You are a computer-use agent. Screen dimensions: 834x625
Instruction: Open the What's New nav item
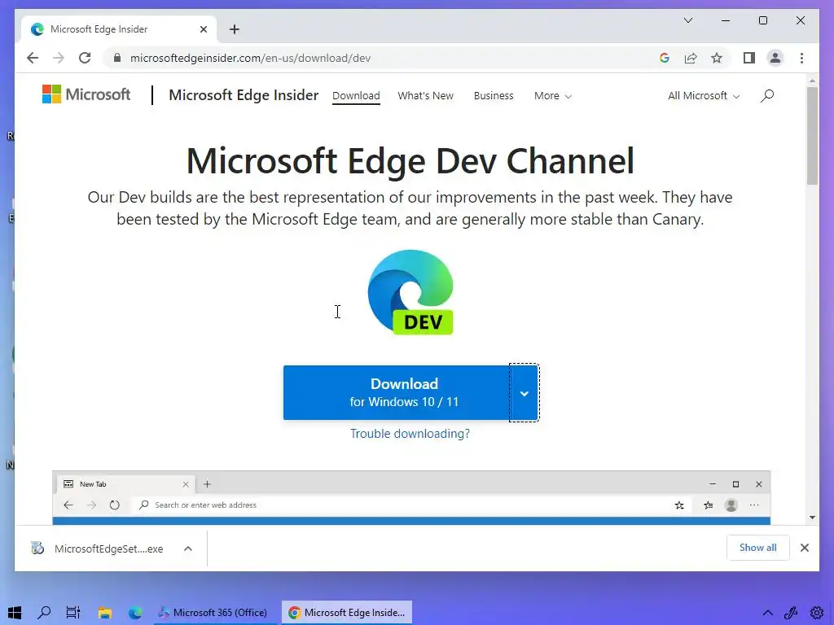[x=425, y=96]
